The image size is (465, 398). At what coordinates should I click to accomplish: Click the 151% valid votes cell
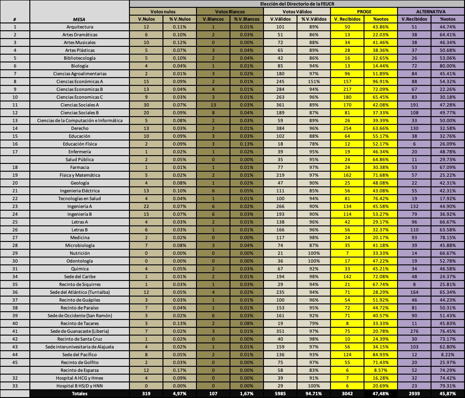[314, 82]
